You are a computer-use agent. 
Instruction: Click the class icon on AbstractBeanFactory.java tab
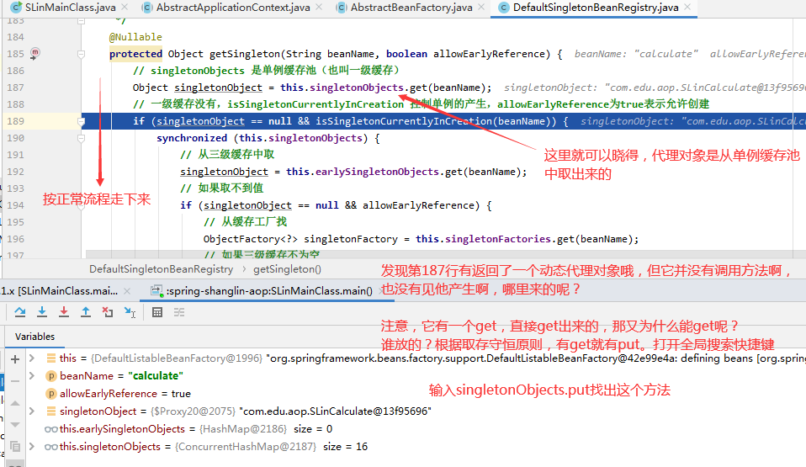click(x=342, y=8)
